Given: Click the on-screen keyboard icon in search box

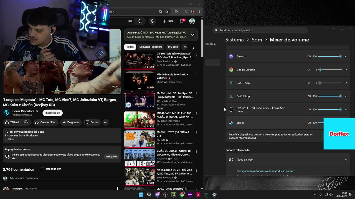Looking at the screenshot, I should point(130,21).
